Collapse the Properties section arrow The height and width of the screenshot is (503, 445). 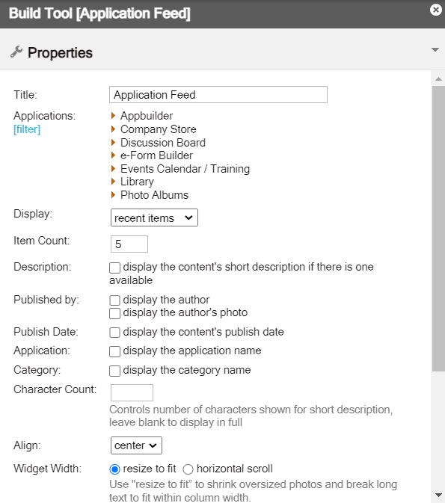[435, 50]
